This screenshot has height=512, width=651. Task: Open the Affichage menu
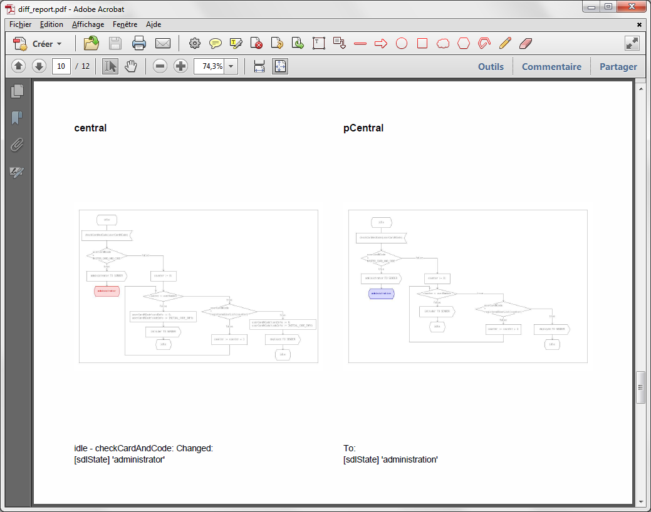click(88, 24)
